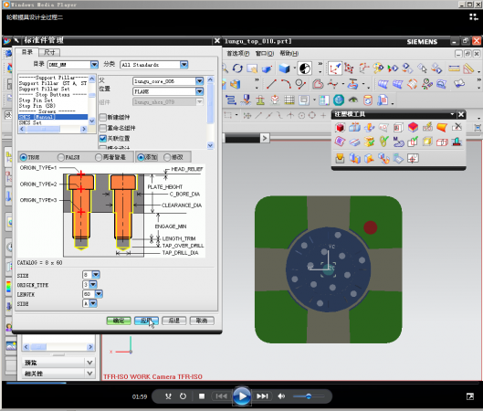Click the eye visibility icon in toolbar
The width and height of the screenshot is (483, 411).
353,100
